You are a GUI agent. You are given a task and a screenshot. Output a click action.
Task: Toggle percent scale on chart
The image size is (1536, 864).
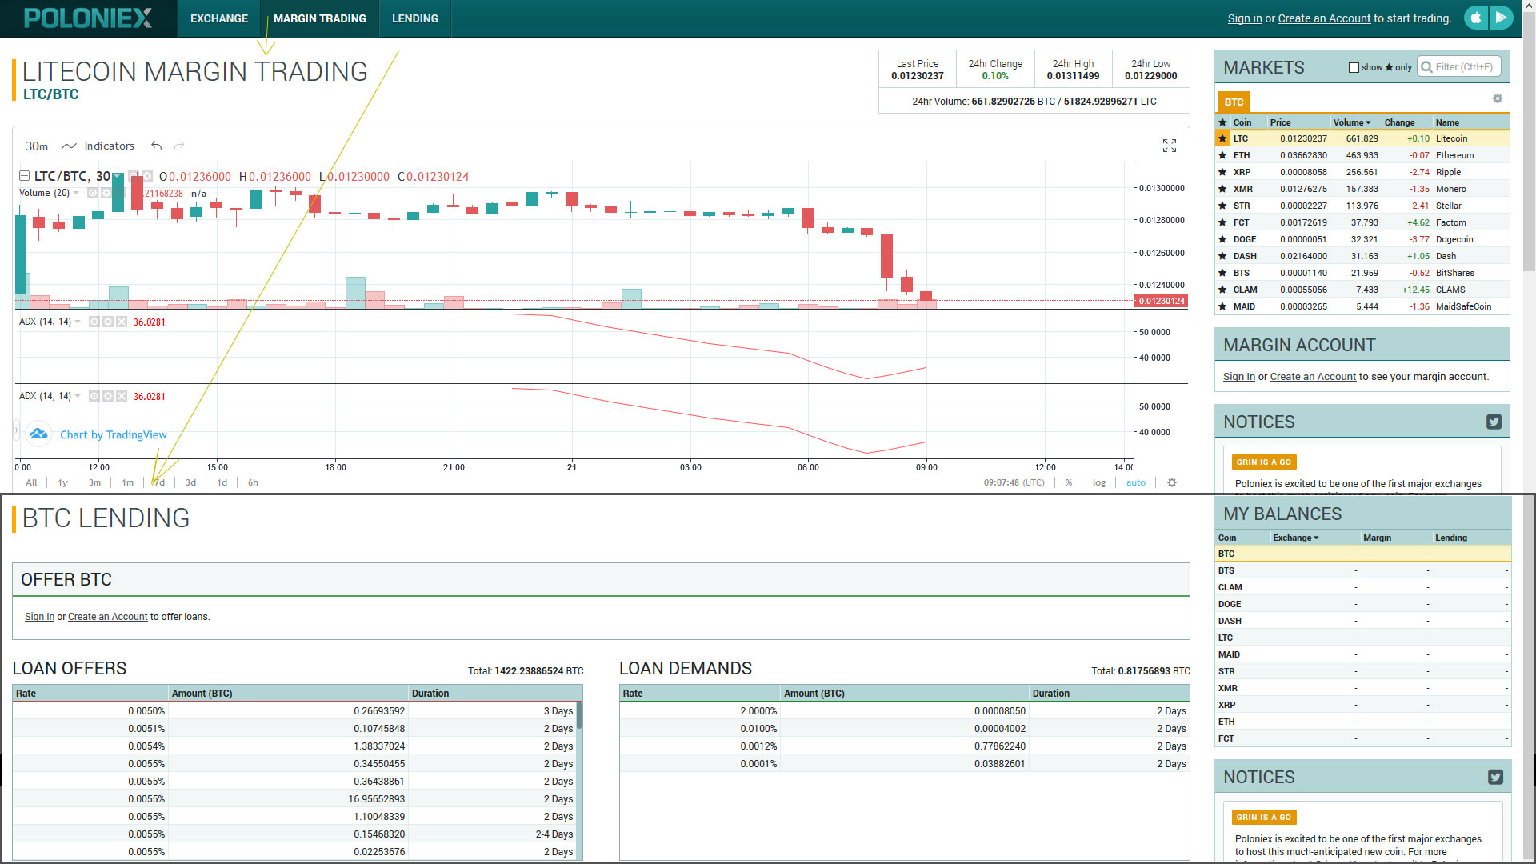click(x=1068, y=482)
